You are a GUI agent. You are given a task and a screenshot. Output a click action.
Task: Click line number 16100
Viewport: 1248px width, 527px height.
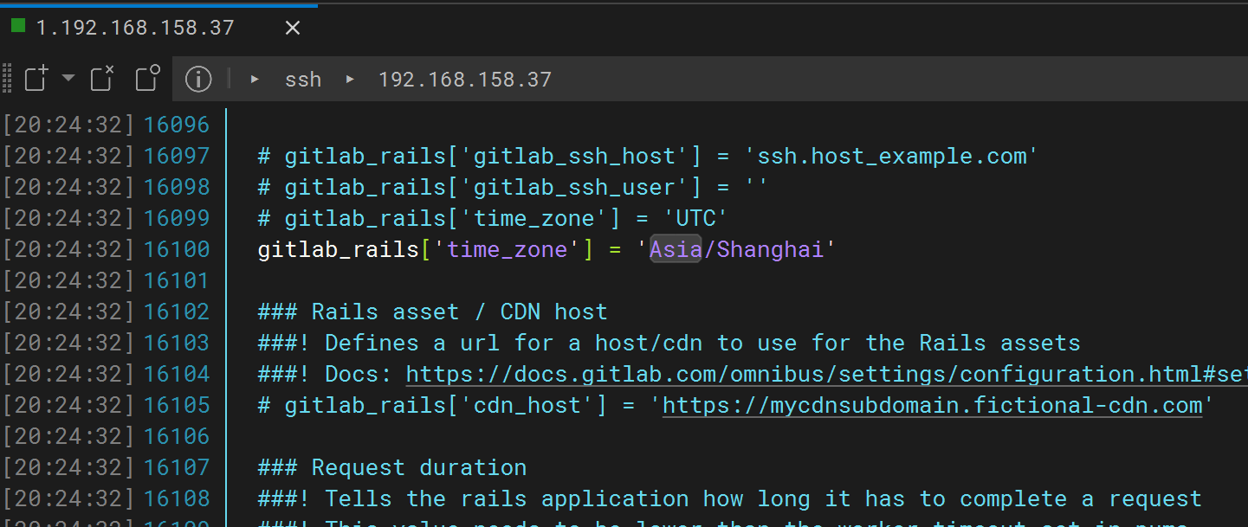177,249
